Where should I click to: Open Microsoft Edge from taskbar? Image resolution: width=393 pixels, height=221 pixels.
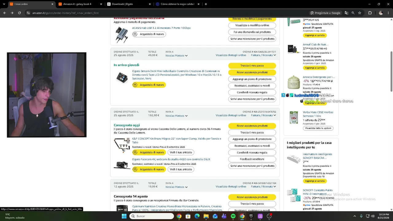click(197, 216)
